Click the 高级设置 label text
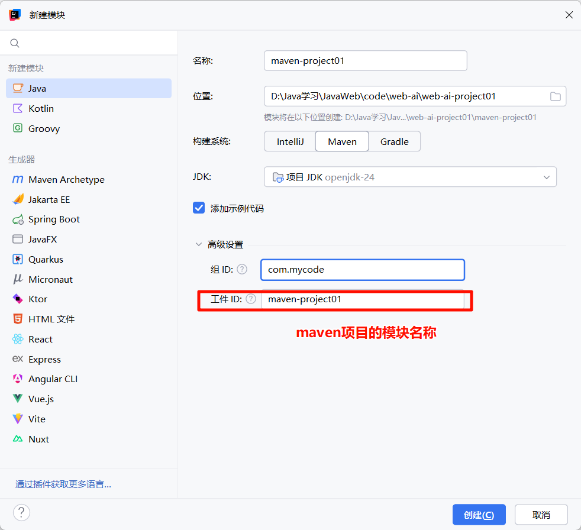 (x=225, y=244)
